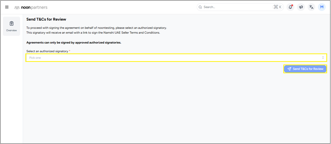The height and width of the screenshot is (144, 331).
Task: Click the 'Select an authorized signatory' label
Action: click(47, 51)
